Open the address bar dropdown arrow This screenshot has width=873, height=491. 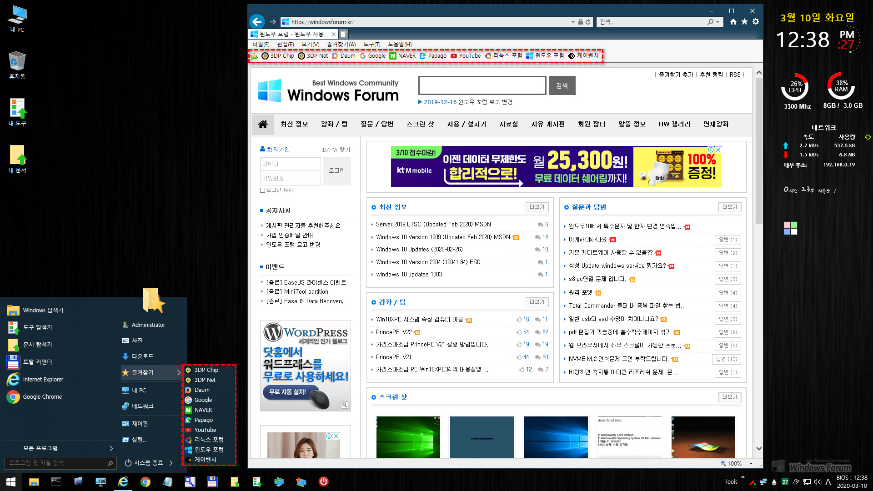573,22
